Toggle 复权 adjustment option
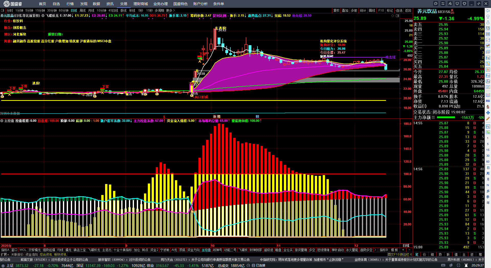Screen dimensions: 491x268 [x=336, y=10]
